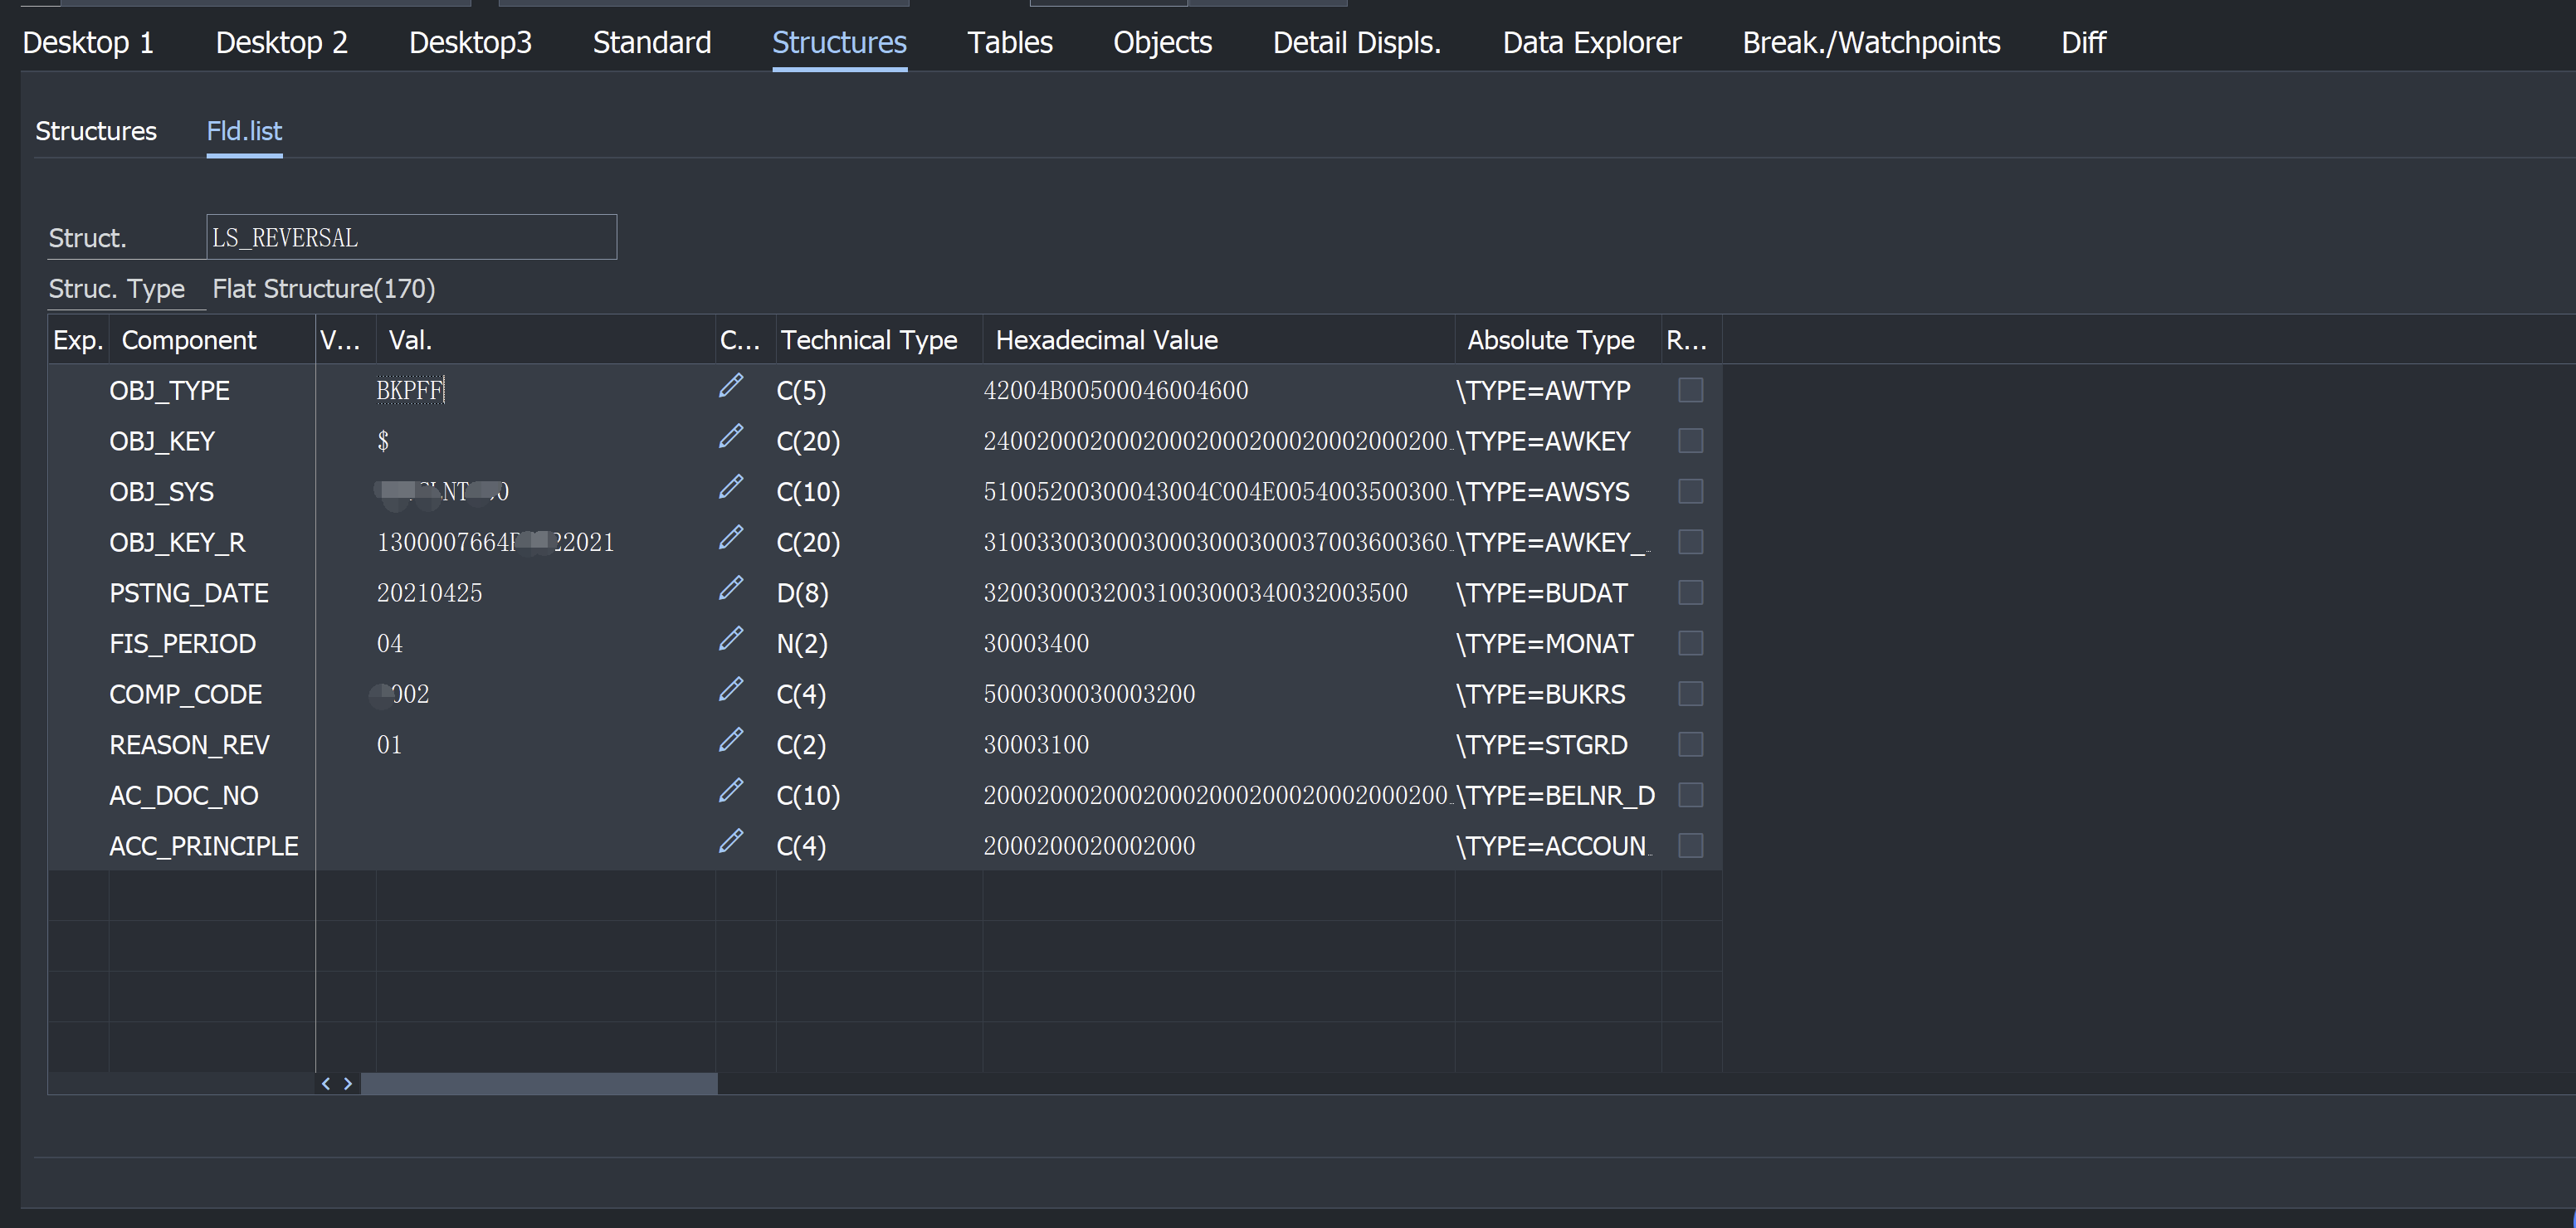The image size is (2576, 1228).
Task: Select the top-level Structures tab
Action: [839, 43]
